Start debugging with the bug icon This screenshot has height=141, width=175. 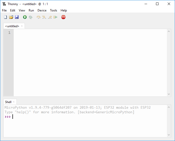(30, 17)
